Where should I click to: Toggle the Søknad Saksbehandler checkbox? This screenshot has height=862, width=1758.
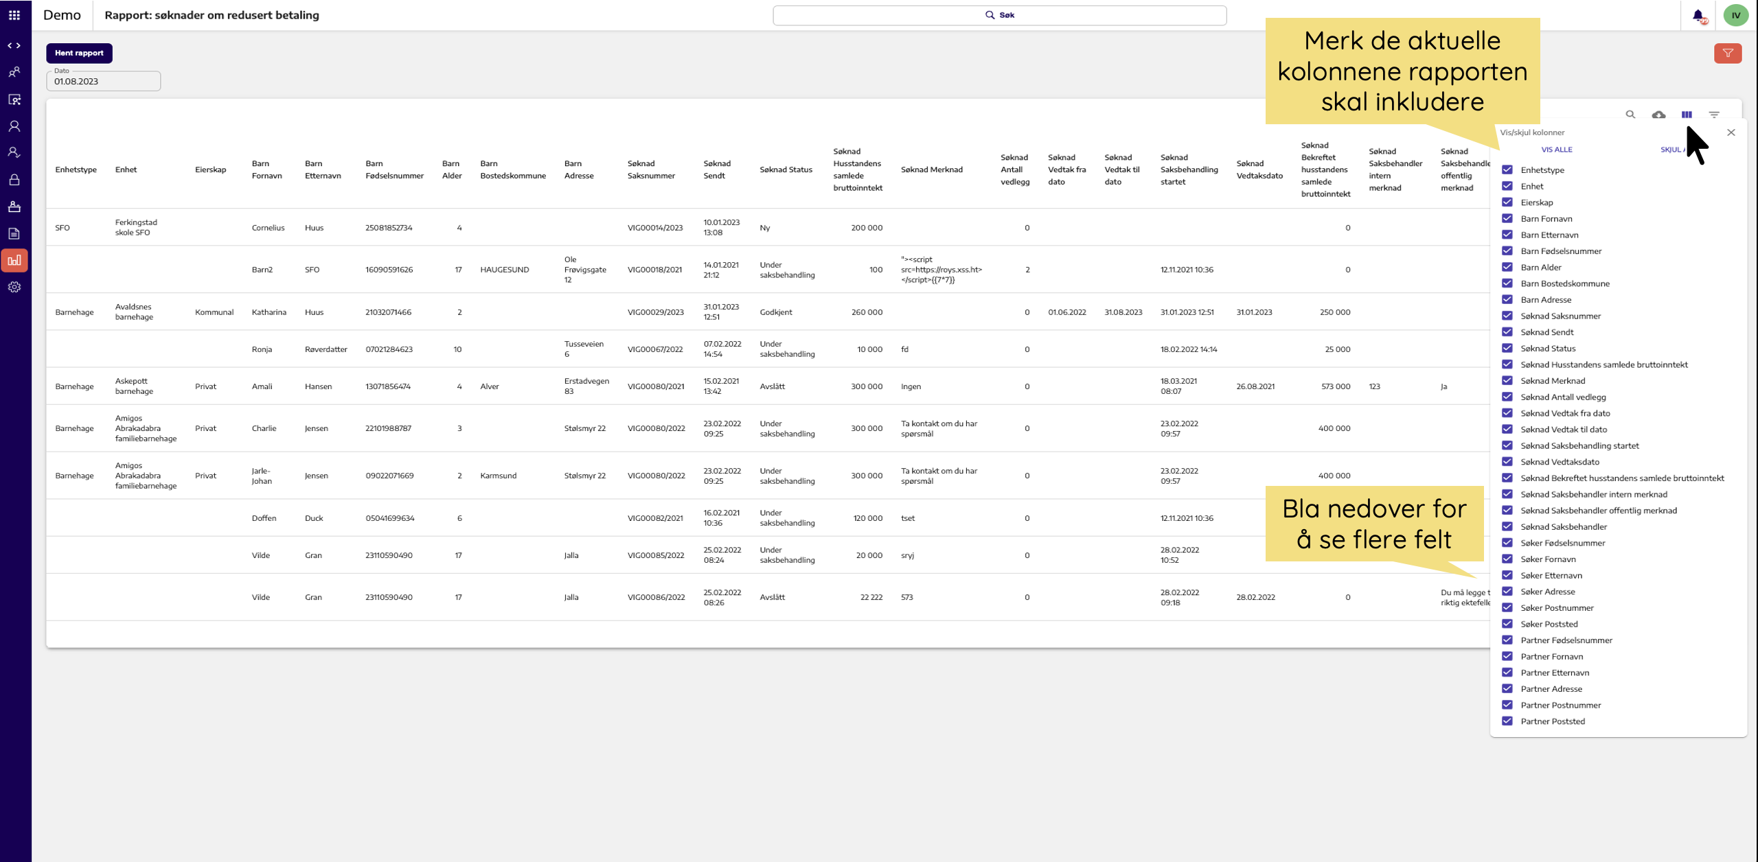click(1507, 526)
